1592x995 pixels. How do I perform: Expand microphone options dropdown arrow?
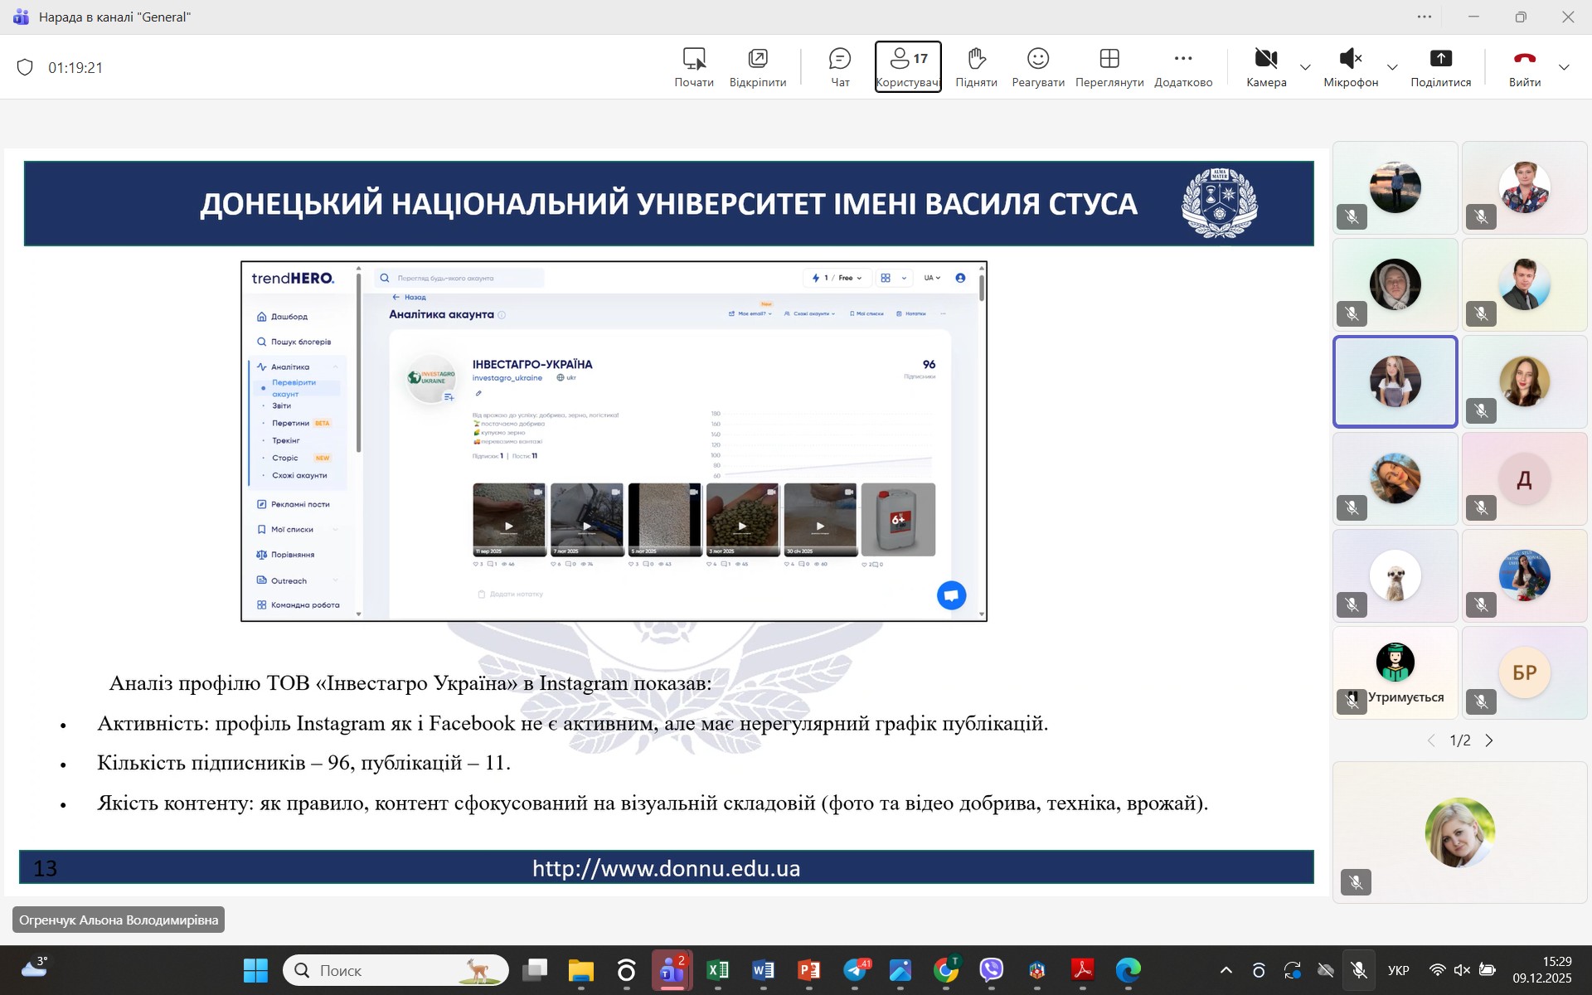tap(1393, 67)
